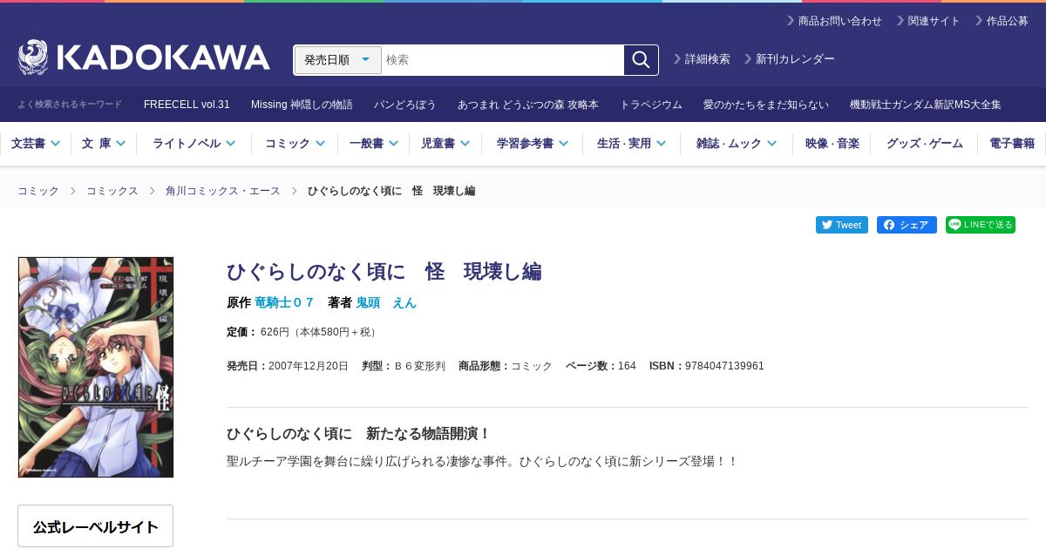The height and width of the screenshot is (549, 1046).
Task: Click release date 2007年12月20日
Action: click(x=309, y=366)
